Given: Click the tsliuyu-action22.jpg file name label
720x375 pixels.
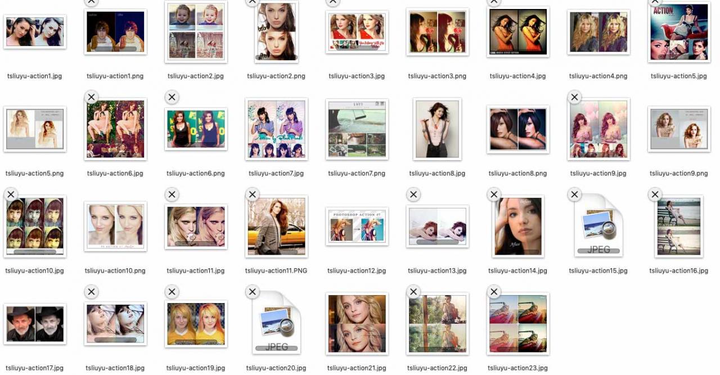Looking at the screenshot, I should click(437, 368).
